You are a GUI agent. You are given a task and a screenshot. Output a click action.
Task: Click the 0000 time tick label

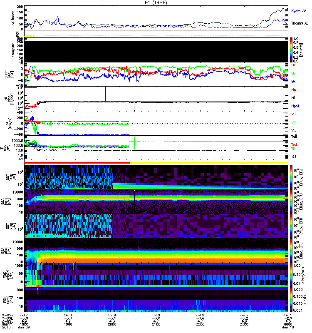click(x=288, y=324)
